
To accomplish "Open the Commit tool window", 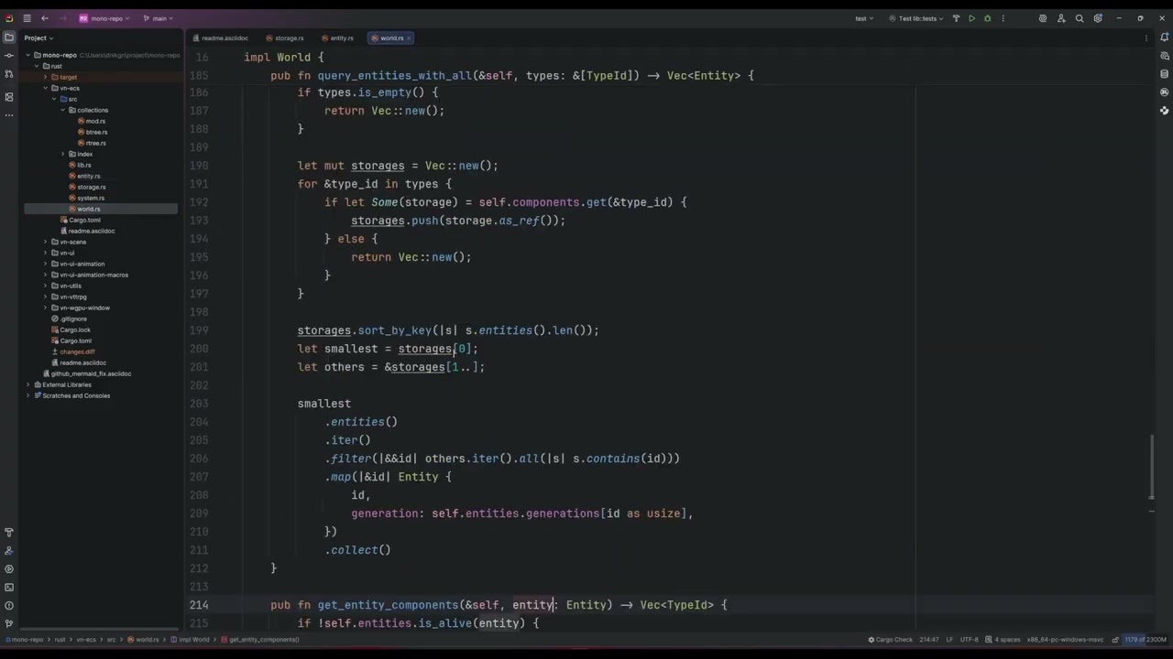I will click(9, 57).
